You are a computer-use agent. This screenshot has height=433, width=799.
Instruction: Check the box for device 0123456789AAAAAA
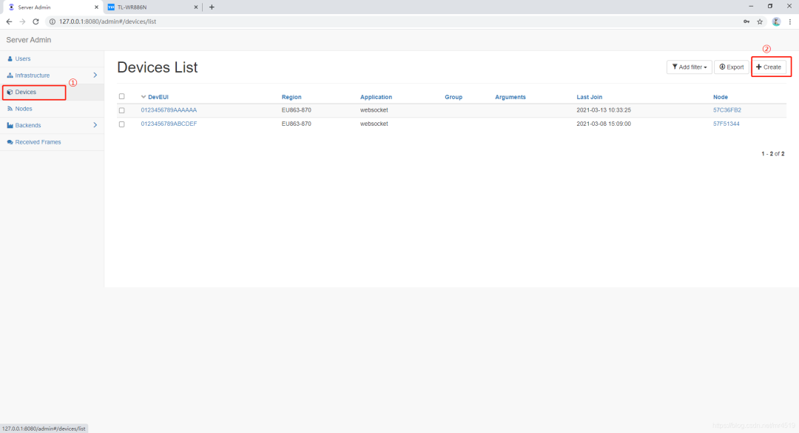coord(122,110)
